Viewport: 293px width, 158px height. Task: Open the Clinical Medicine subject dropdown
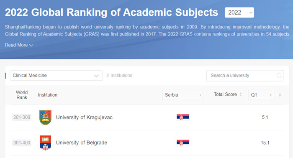[56, 76]
